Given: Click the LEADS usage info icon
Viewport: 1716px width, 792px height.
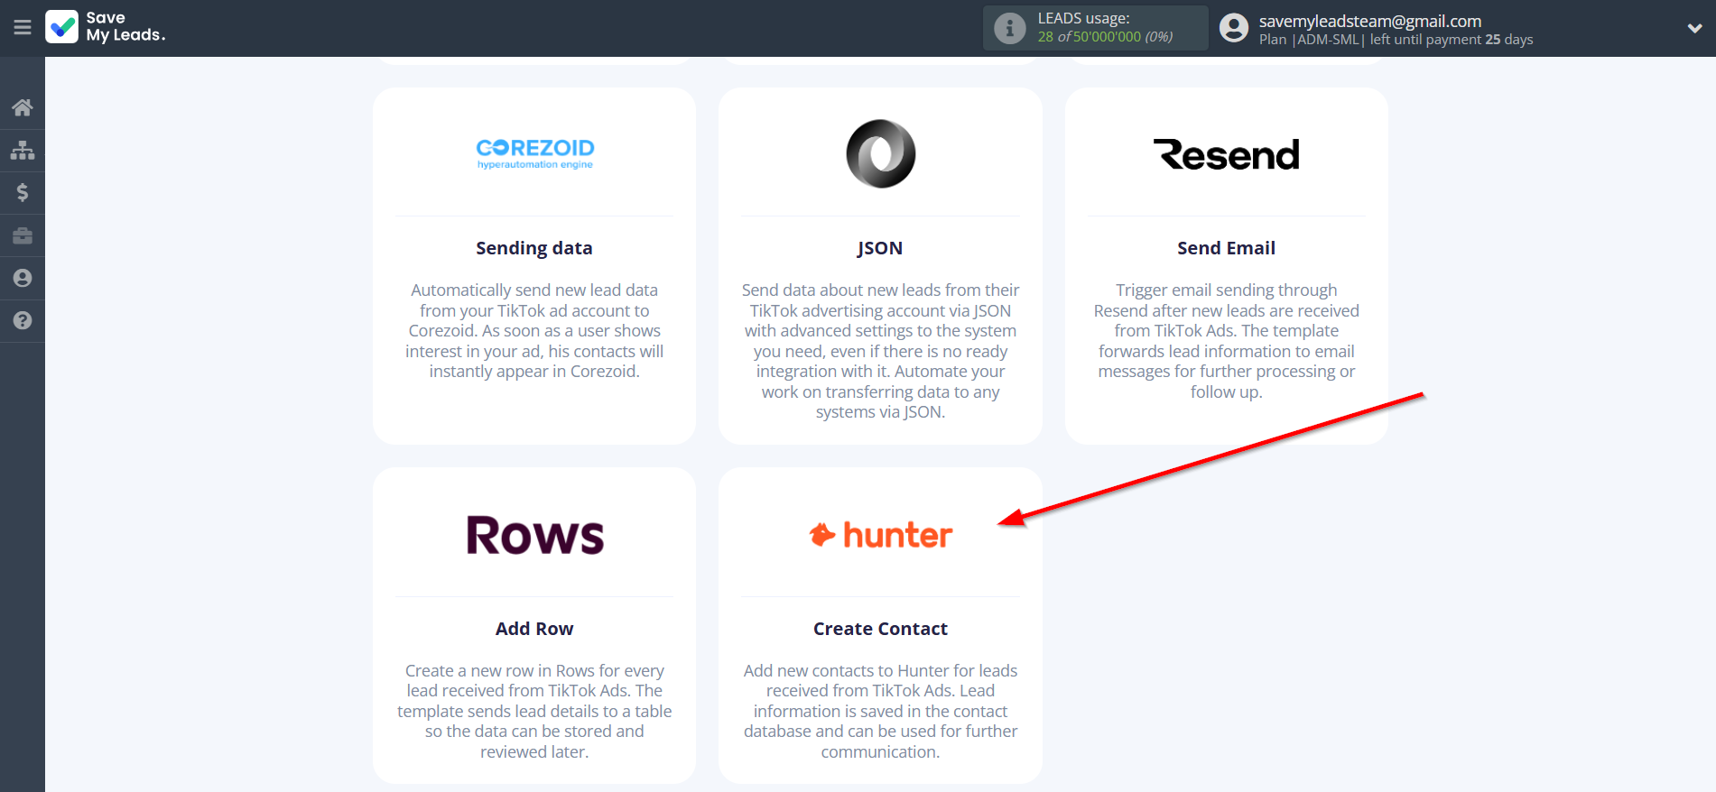Looking at the screenshot, I should click(x=1009, y=28).
